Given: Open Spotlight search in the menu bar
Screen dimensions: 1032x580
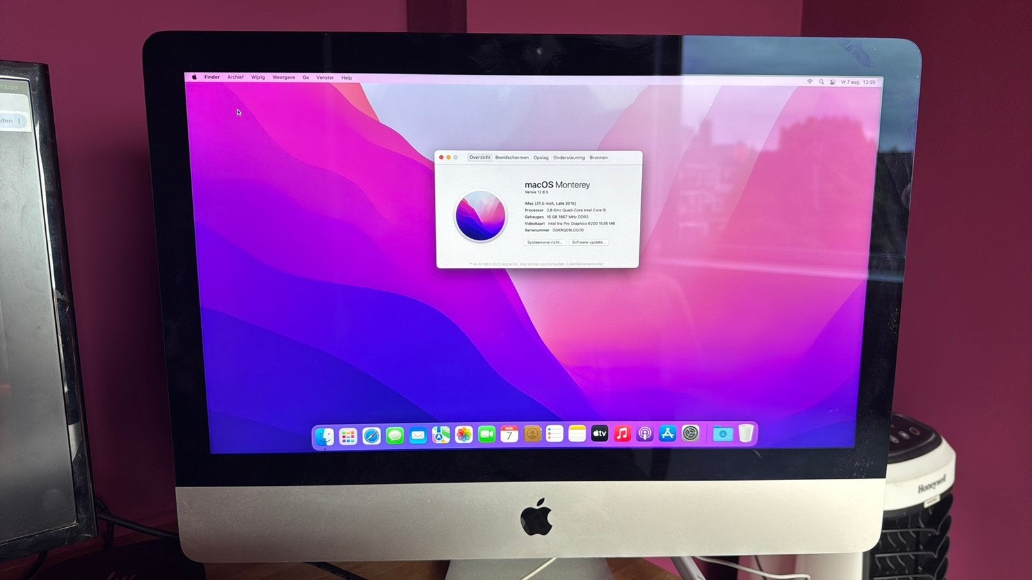Looking at the screenshot, I should click(821, 82).
